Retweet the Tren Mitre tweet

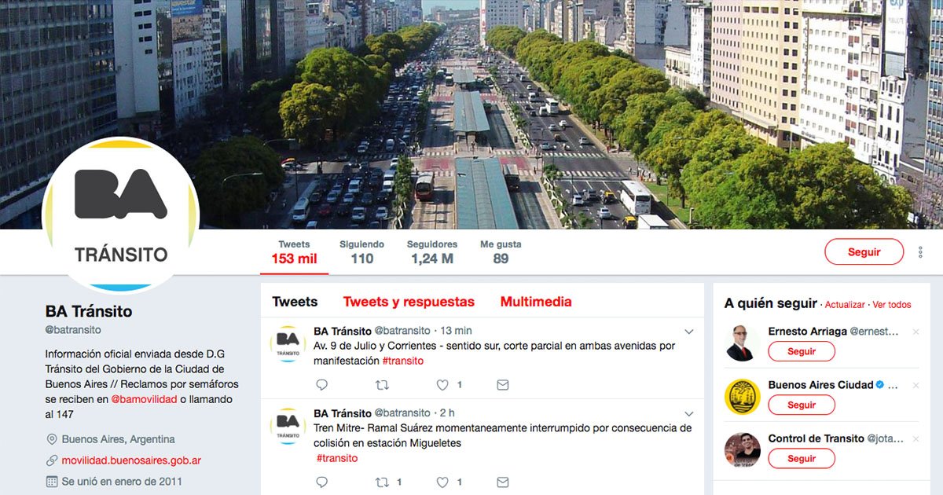click(x=382, y=482)
